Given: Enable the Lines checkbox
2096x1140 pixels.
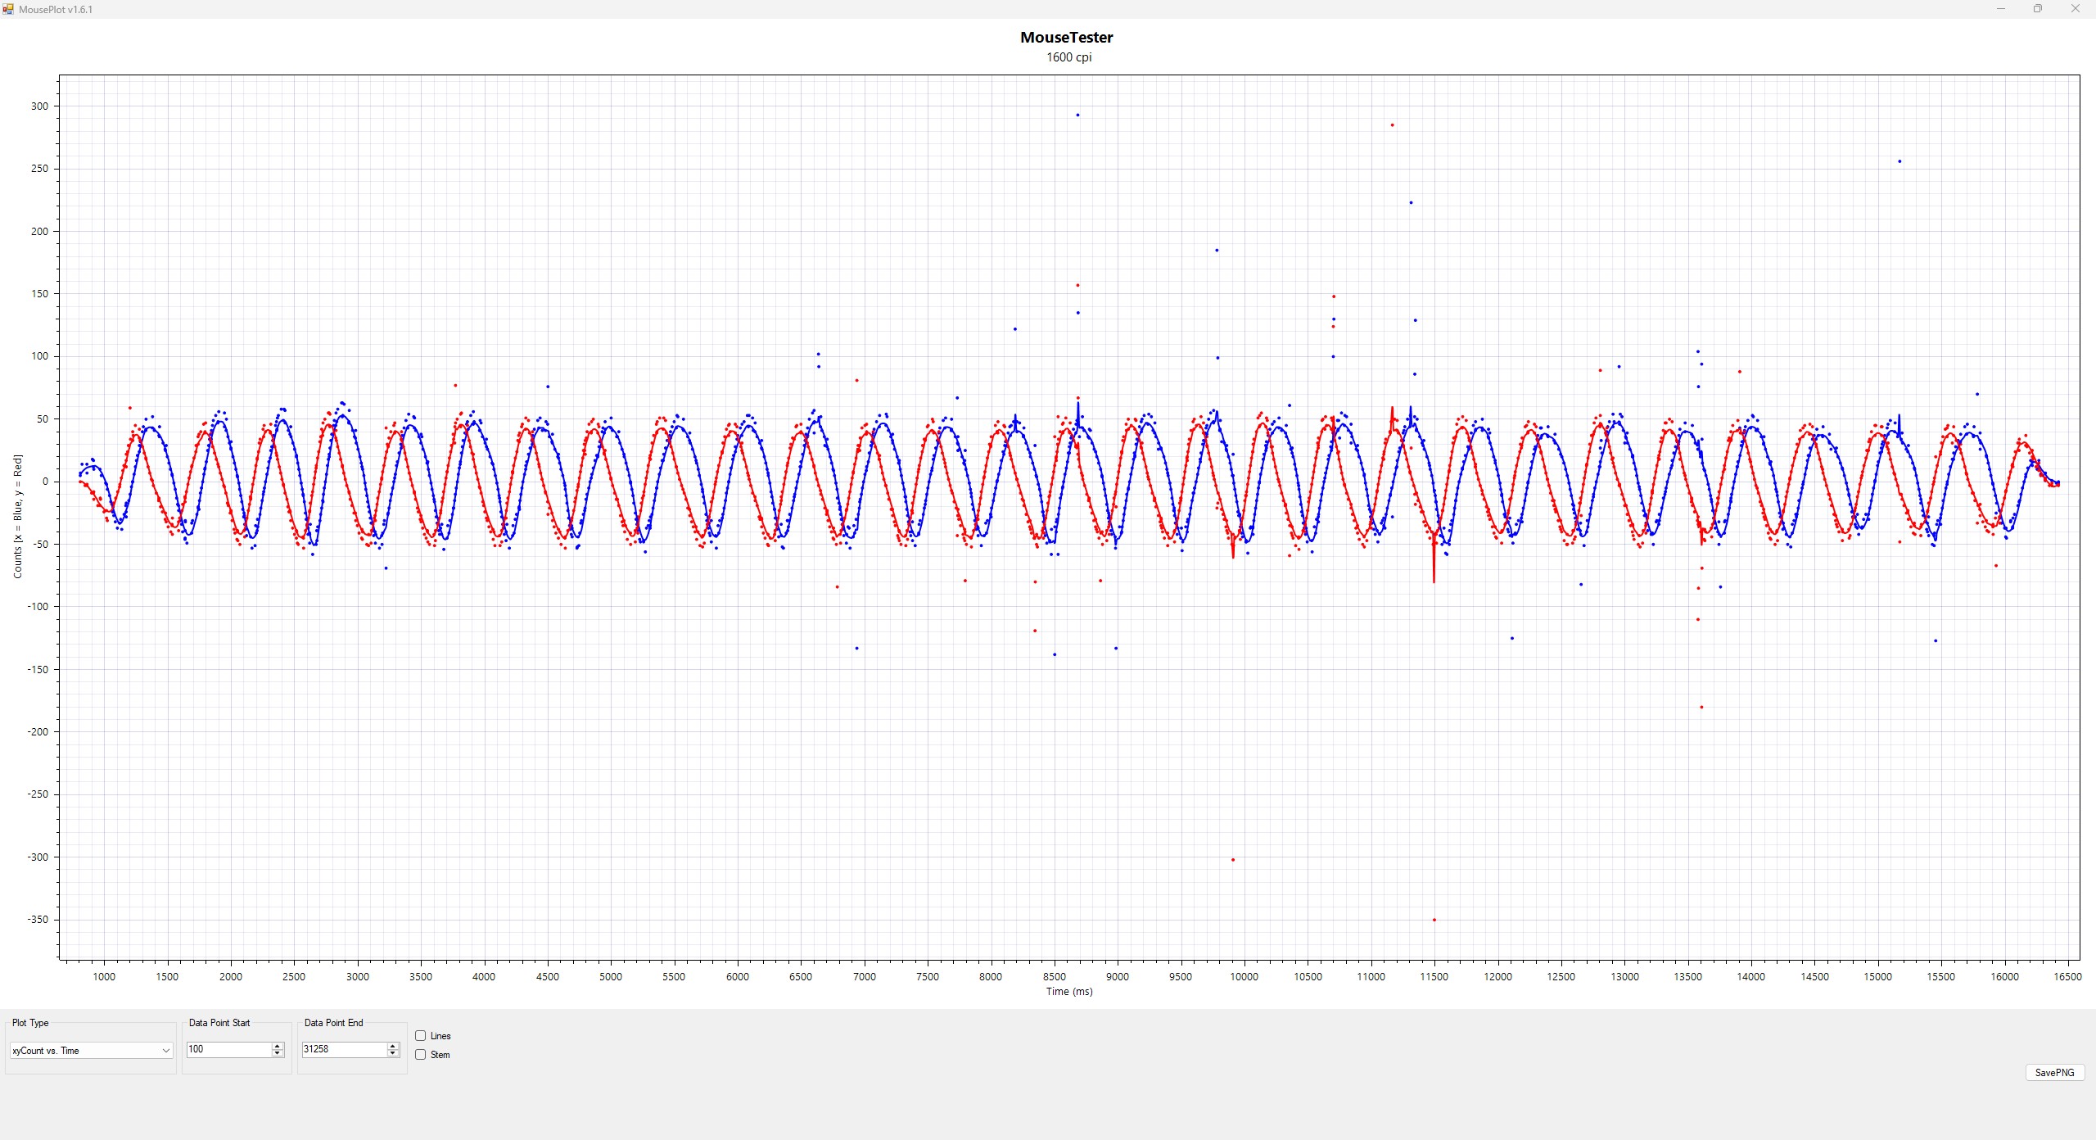Looking at the screenshot, I should point(421,1036).
